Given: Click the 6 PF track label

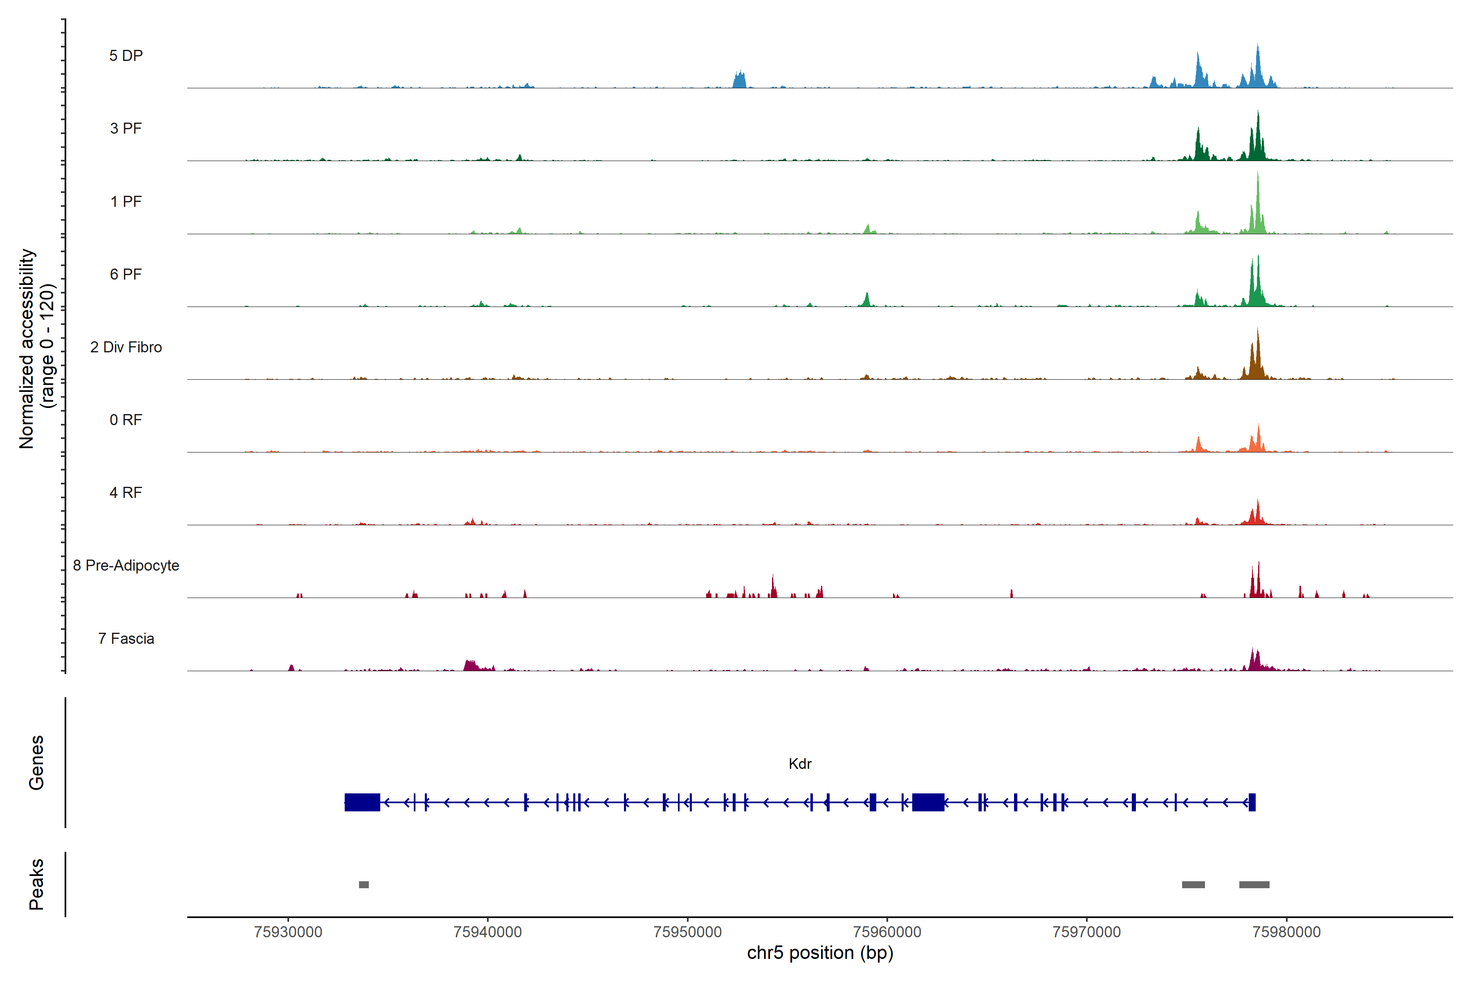Looking at the screenshot, I should point(126,274).
